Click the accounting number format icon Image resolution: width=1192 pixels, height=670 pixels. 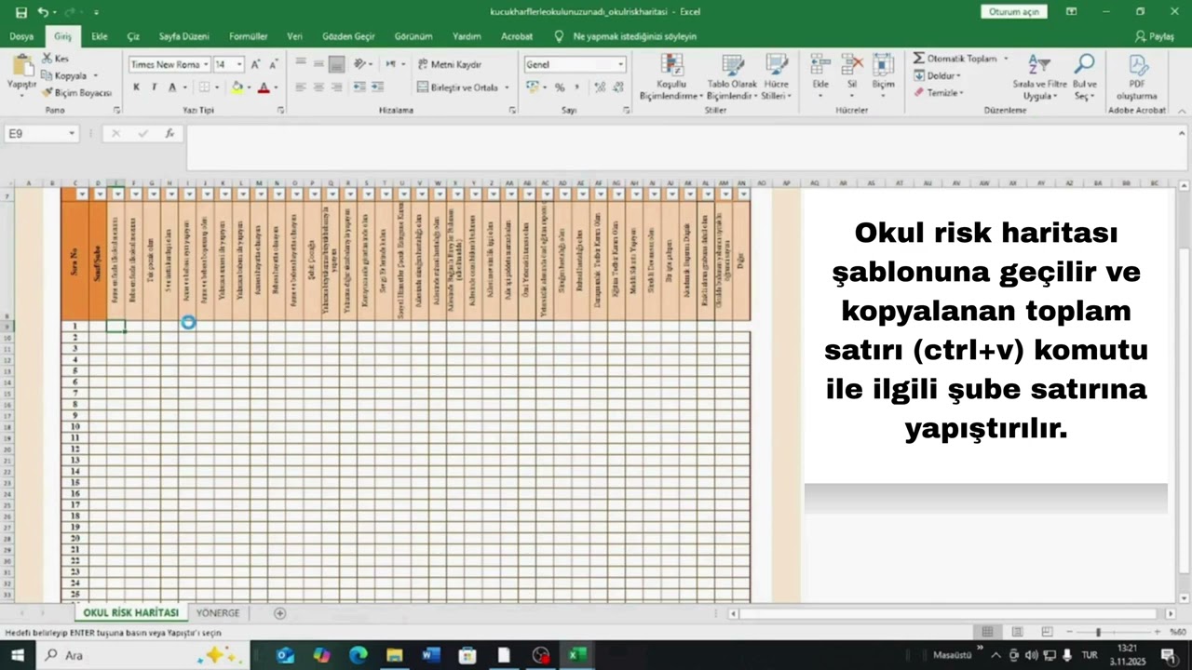[533, 87]
